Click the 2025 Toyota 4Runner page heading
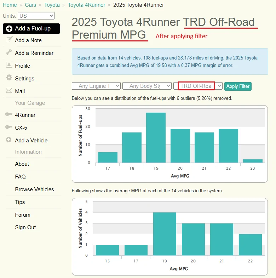The image size is (276, 278). (163, 28)
